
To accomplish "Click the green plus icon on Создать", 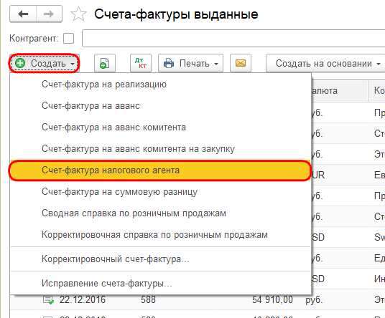I will (20, 63).
